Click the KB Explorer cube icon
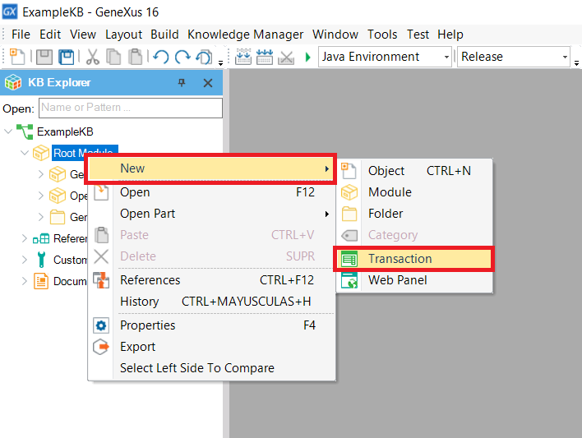Image resolution: width=582 pixels, height=438 pixels. (x=13, y=82)
